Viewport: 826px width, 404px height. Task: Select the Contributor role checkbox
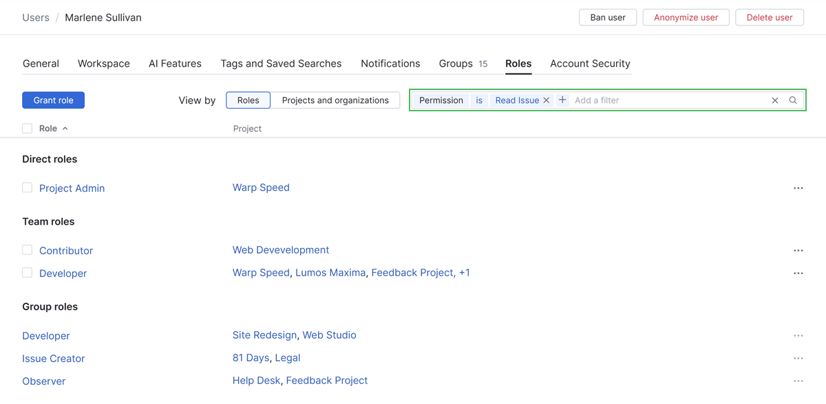[x=28, y=250]
